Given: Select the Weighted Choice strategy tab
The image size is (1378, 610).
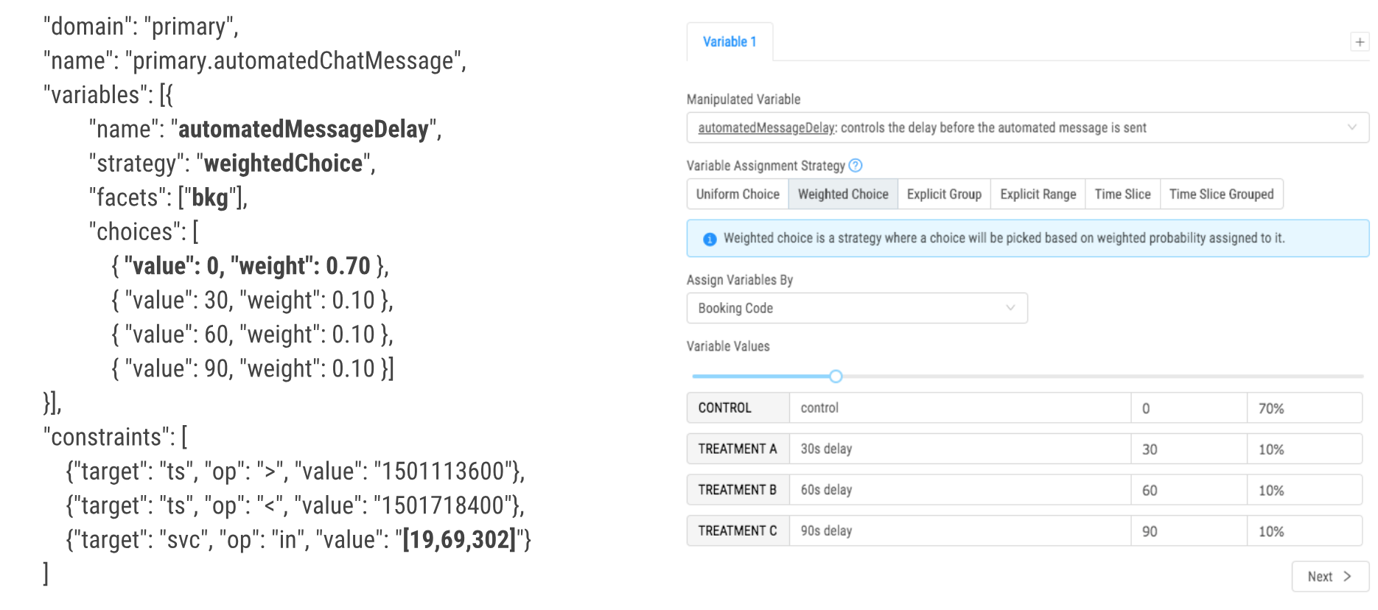Looking at the screenshot, I should (843, 194).
